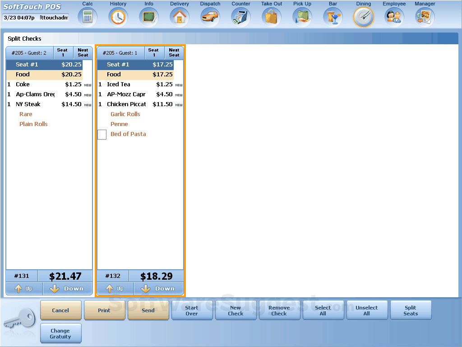
Task: Open the Bar ordering screen
Action: click(x=333, y=17)
